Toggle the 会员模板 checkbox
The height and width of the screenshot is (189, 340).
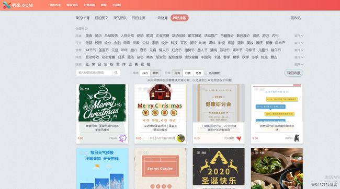[206, 73]
